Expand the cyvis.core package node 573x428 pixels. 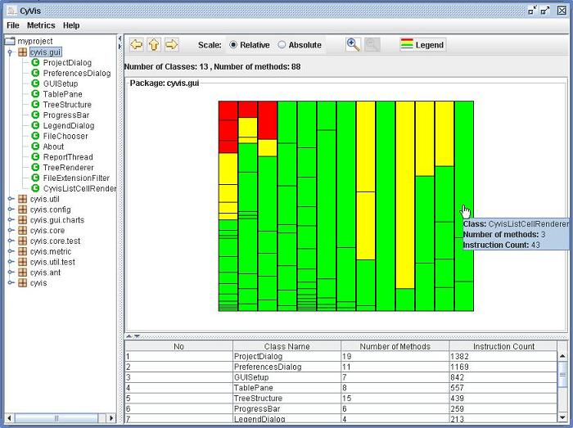pos(10,231)
